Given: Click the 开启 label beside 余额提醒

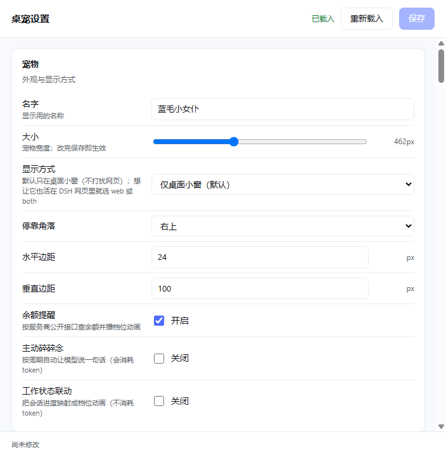Looking at the screenshot, I should 179,321.
